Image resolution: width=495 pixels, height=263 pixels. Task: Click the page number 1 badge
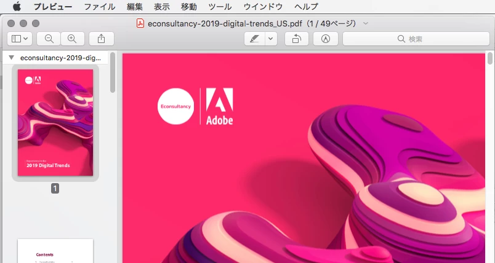tap(55, 189)
